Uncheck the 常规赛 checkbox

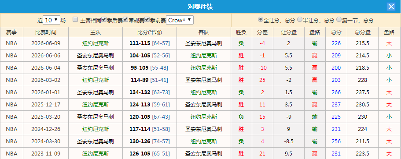click(125, 19)
